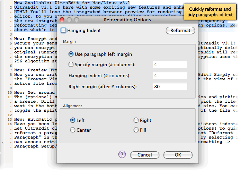Close the Reformatting Options dialog with red button
Screen dimensions: 240x172
click(x=62, y=20)
